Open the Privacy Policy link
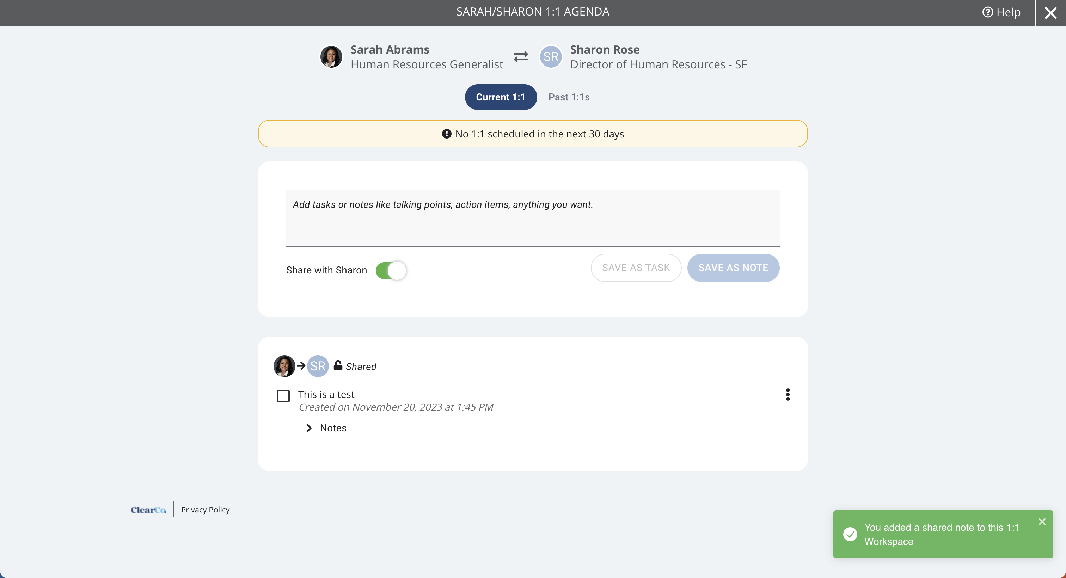This screenshot has height=578, width=1066. [x=205, y=510]
